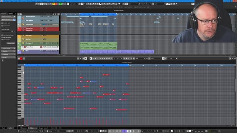
Task: Click the Find Tracks search icon
Action: click(x=21, y=14)
